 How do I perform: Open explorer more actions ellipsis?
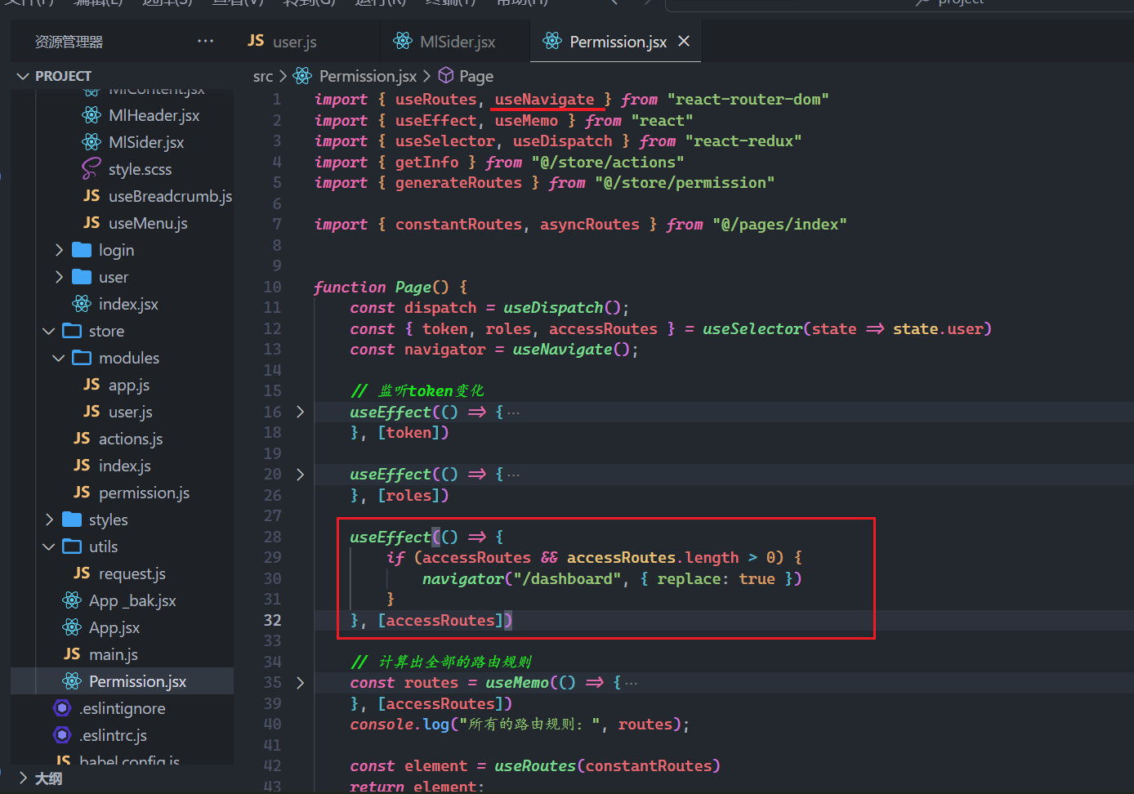(x=205, y=41)
